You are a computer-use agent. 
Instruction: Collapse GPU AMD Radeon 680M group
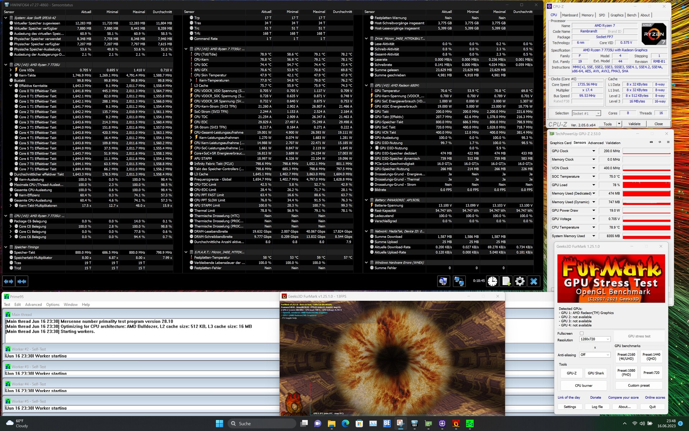[x=366, y=85]
